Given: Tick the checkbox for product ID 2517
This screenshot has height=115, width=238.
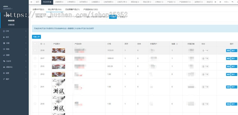Looking at the screenshot, I should [x=35, y=58].
